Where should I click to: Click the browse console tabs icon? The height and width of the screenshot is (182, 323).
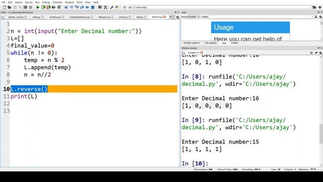[x=183, y=53]
